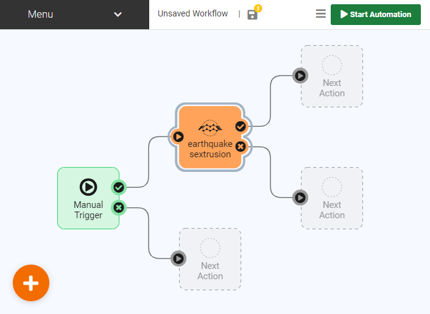Click the Unsaved Workflow title

point(192,13)
